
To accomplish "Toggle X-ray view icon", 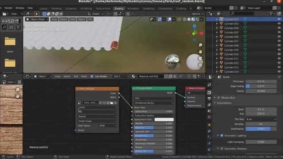I will point(179,19).
